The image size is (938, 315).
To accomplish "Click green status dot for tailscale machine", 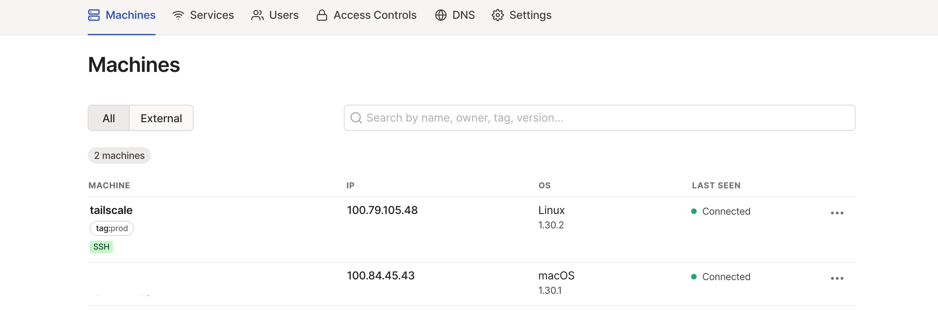I will tap(694, 211).
